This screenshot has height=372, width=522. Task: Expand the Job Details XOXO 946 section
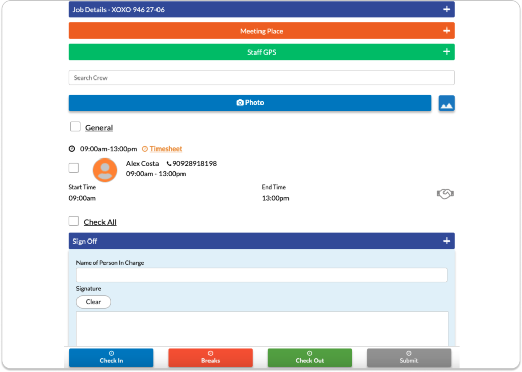coord(447,9)
